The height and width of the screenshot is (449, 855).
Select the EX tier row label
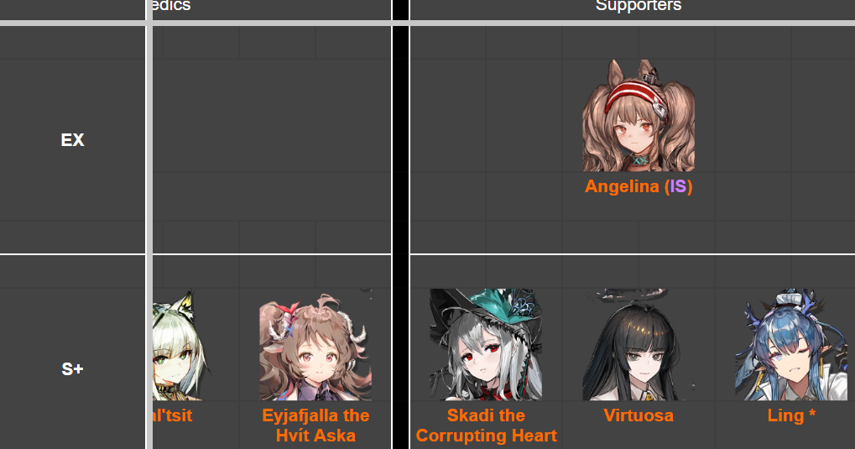tap(72, 140)
